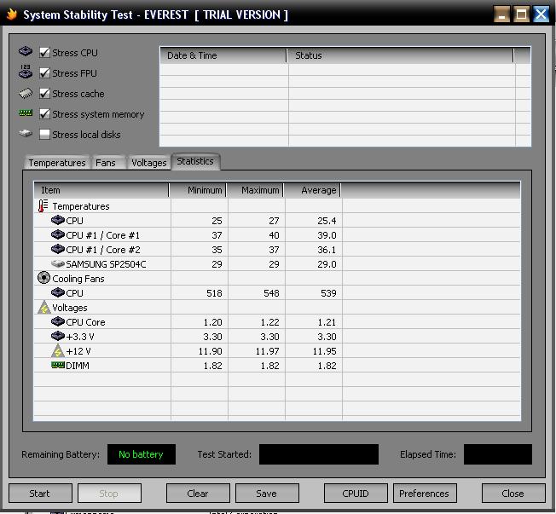The height and width of the screenshot is (514, 556).
Task: Click the Item column header
Action: tap(101, 190)
